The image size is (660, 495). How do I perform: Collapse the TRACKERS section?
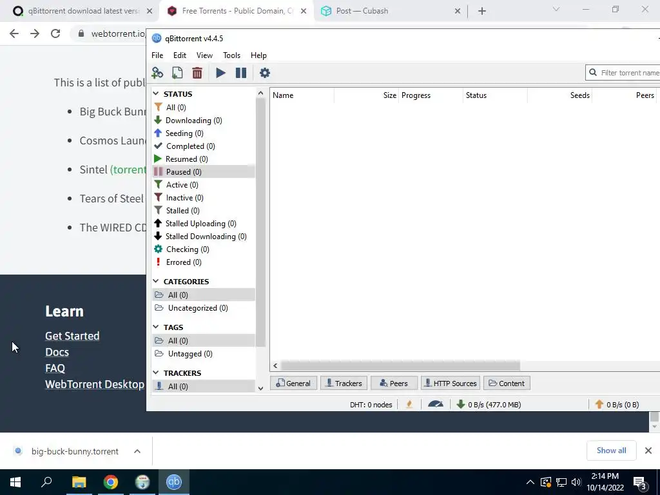pos(156,373)
